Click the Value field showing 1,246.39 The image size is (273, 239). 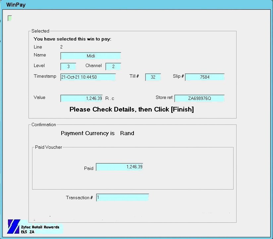pos(82,98)
